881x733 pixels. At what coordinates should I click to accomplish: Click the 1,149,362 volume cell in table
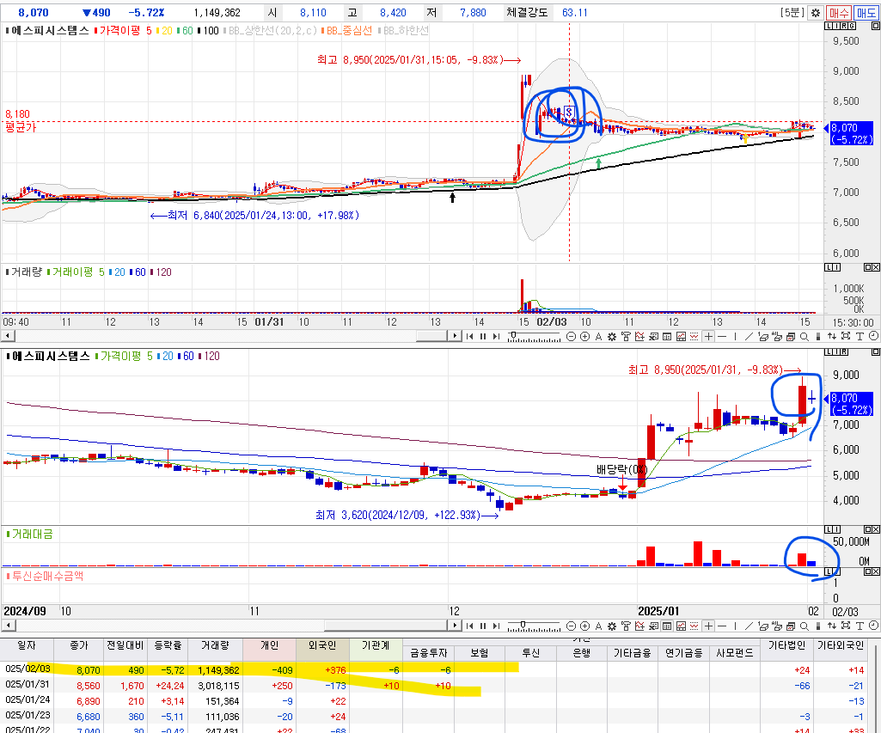(x=218, y=670)
